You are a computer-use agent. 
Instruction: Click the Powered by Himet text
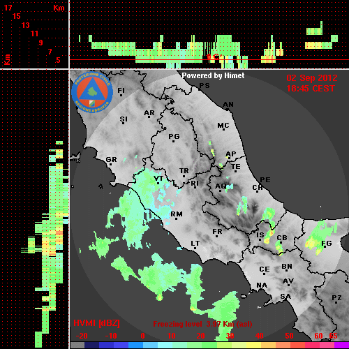coord(213,75)
